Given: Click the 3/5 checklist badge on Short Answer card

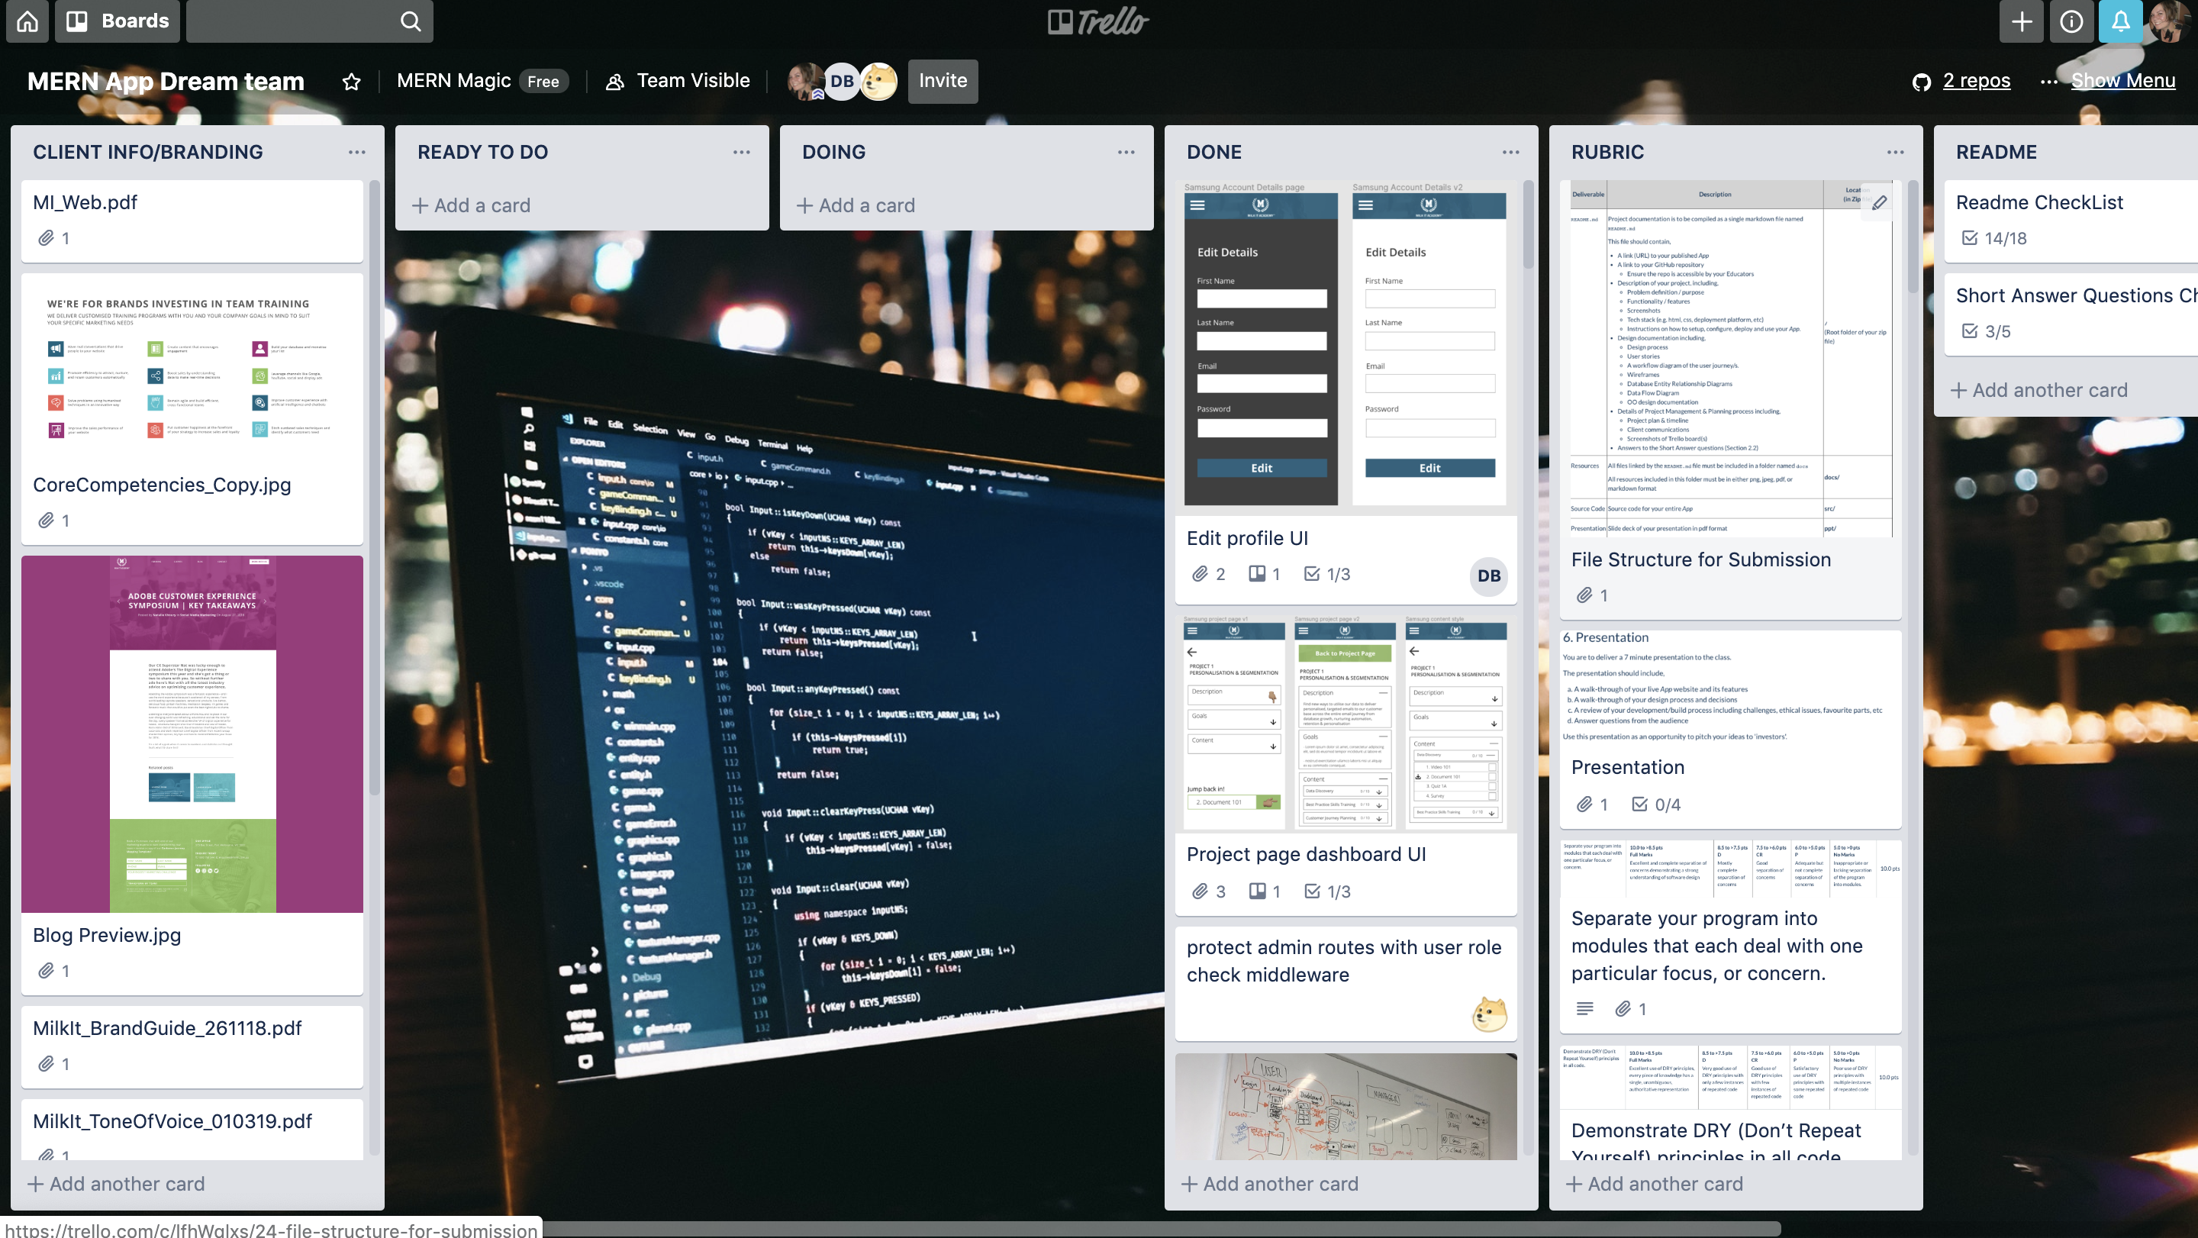Looking at the screenshot, I should point(1986,331).
